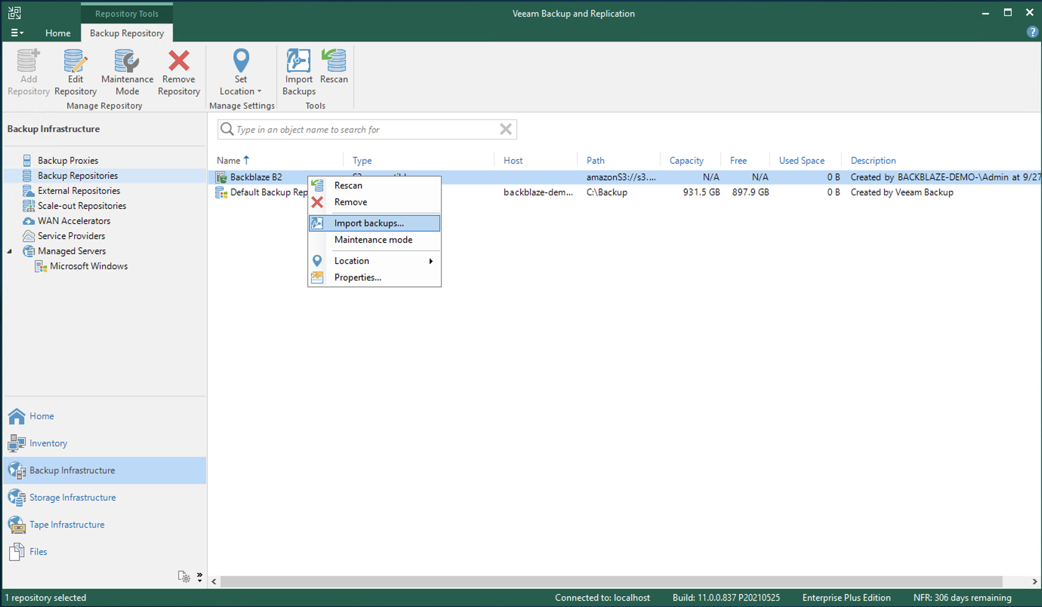Open the Storage Infrastructure navigation view

[104, 497]
